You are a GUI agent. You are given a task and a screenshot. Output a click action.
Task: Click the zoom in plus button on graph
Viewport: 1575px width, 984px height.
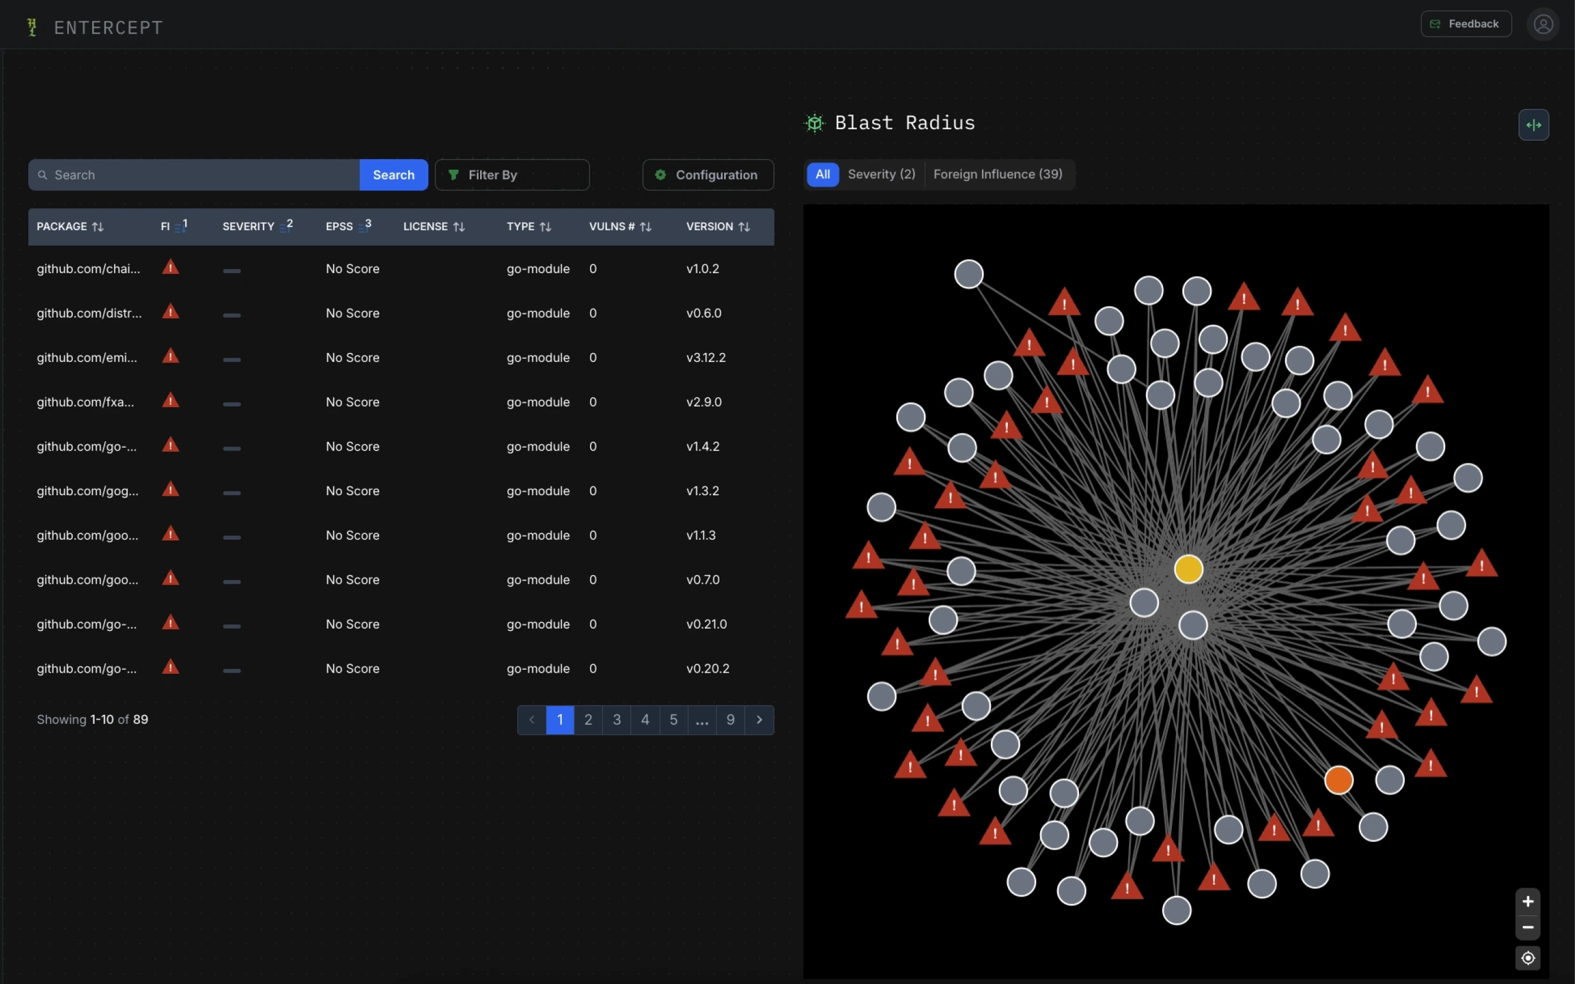click(x=1527, y=901)
